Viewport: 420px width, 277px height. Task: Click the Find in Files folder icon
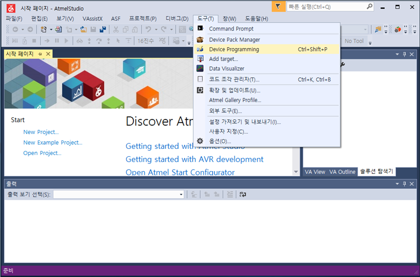coord(378,30)
